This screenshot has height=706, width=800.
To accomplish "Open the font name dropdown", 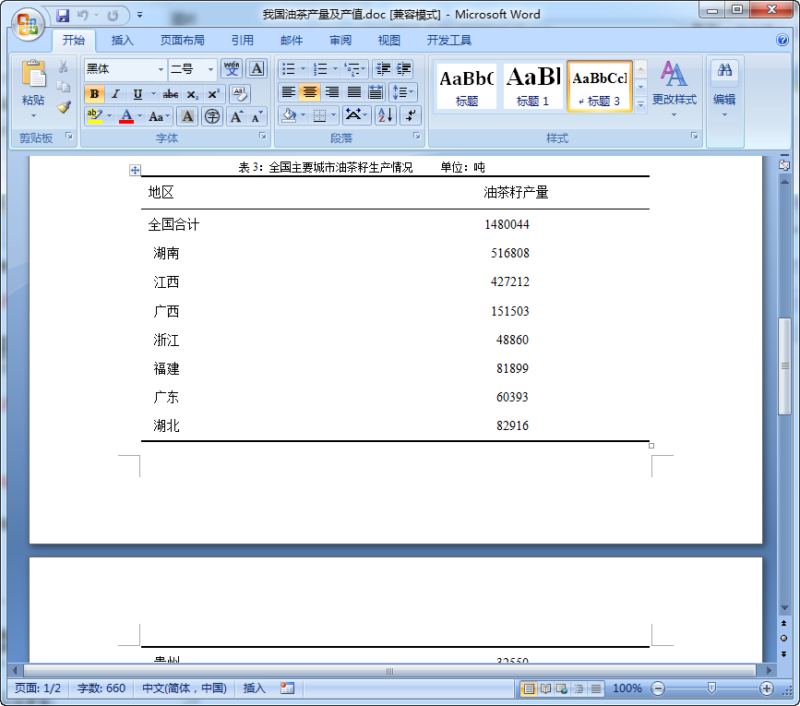I will click(x=161, y=69).
